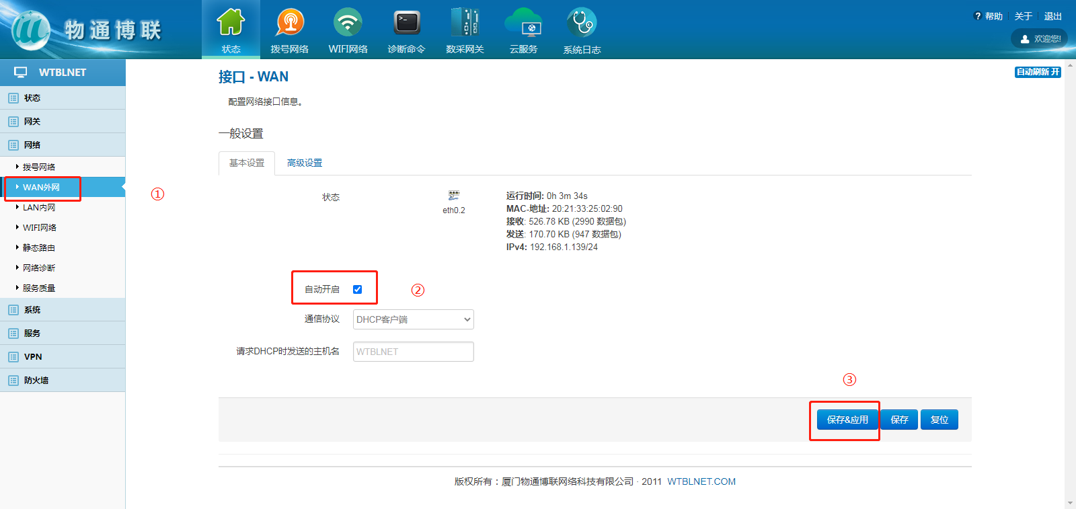Expand the 服务 sidebar section
Image resolution: width=1076 pixels, height=509 pixels.
point(63,334)
